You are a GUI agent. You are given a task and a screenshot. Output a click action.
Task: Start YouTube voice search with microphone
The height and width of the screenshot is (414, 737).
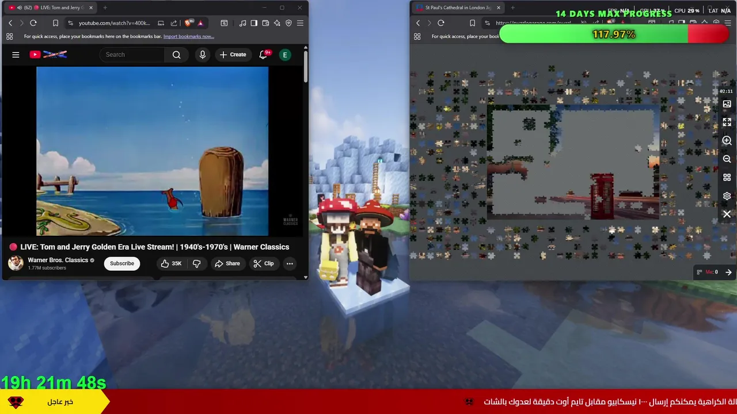pos(202,55)
